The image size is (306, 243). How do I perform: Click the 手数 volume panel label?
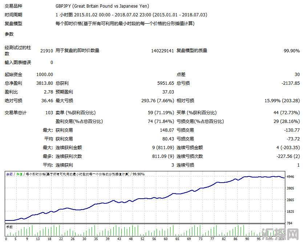click(x=9, y=227)
